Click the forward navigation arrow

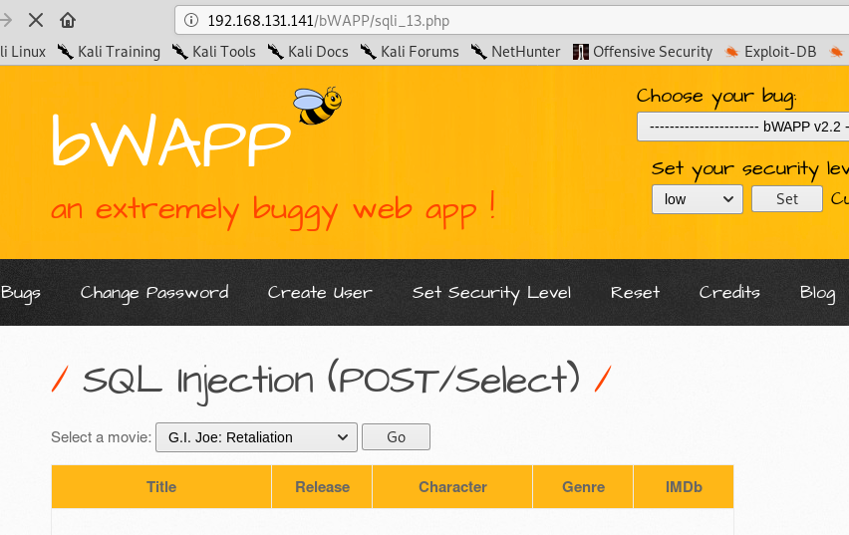click(6, 21)
